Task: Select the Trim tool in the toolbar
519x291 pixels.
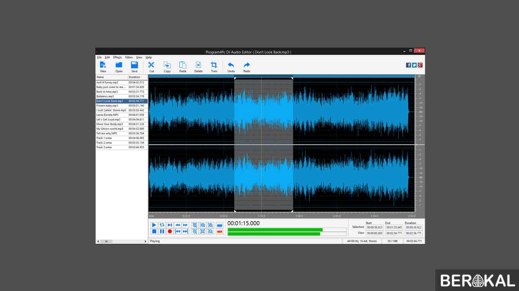Action: click(x=214, y=66)
